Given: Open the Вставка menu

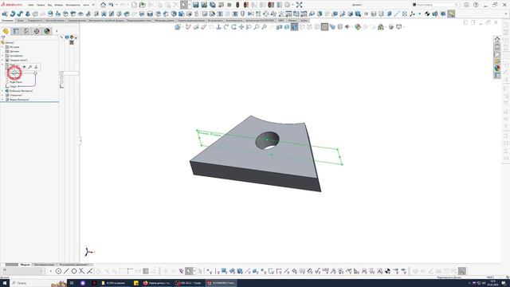Looking at the screenshot, I should tap(58, 5).
